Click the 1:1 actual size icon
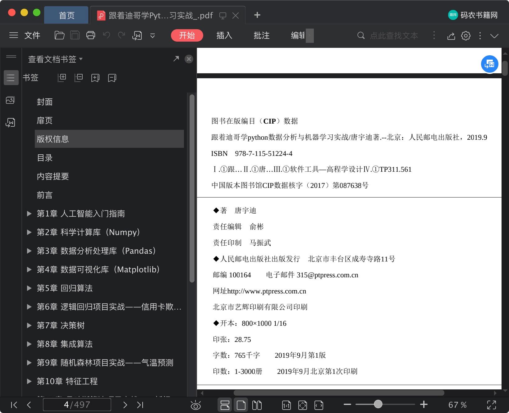The image size is (509, 413). 286,405
